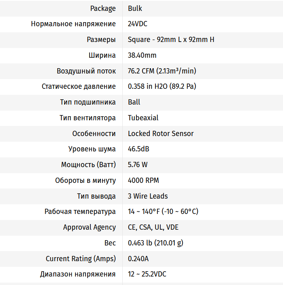Select the "Bulk" package value

(x=135, y=8)
